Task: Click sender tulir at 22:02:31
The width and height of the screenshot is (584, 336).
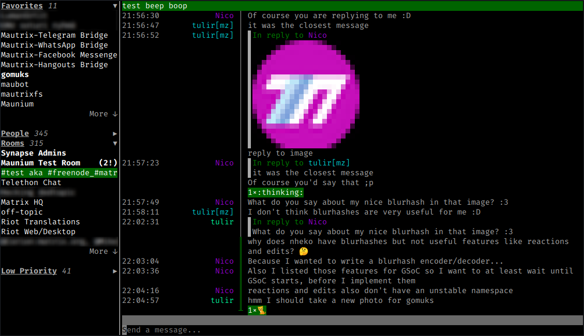Action: tap(222, 222)
